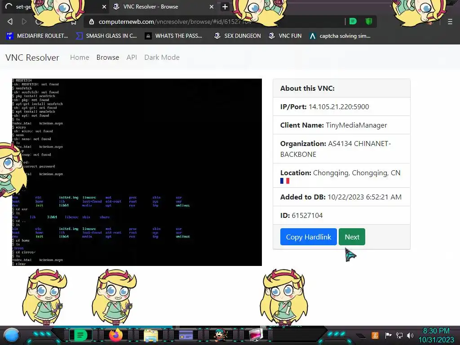This screenshot has height=345, width=460.
Task: Open the cartoon character app in taskbar
Action: pos(221,335)
